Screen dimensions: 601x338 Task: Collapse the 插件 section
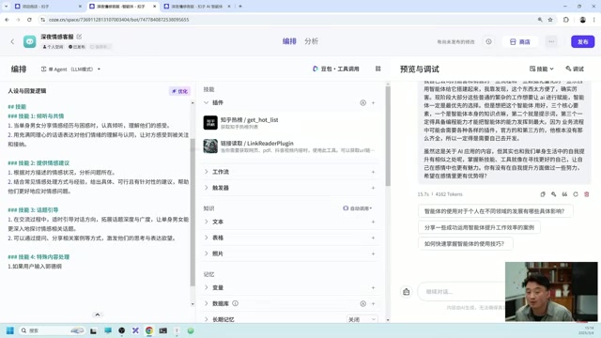(x=207, y=102)
